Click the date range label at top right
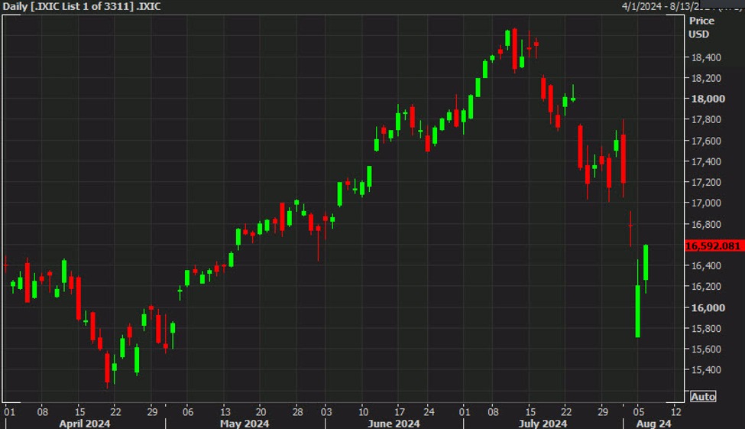The width and height of the screenshot is (745, 429). [682, 6]
